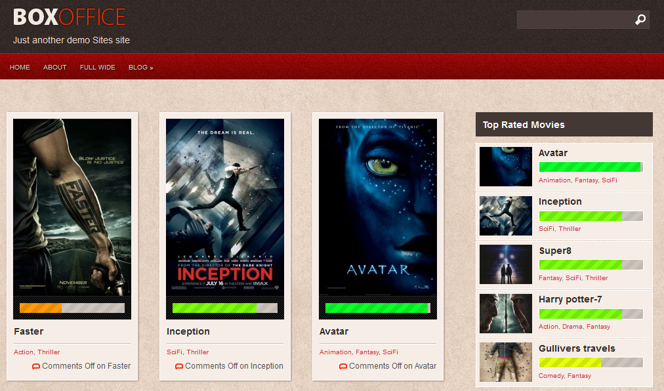Click the Harry potter-7 rating bar

point(591,314)
